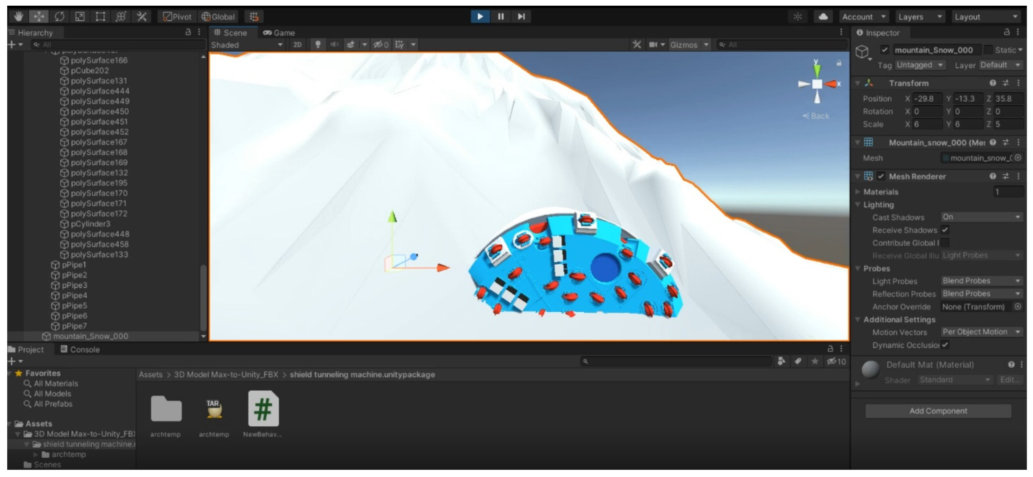Uncheck Receive Shadows checkbox
This screenshot has width=1033, height=477.
945,230
